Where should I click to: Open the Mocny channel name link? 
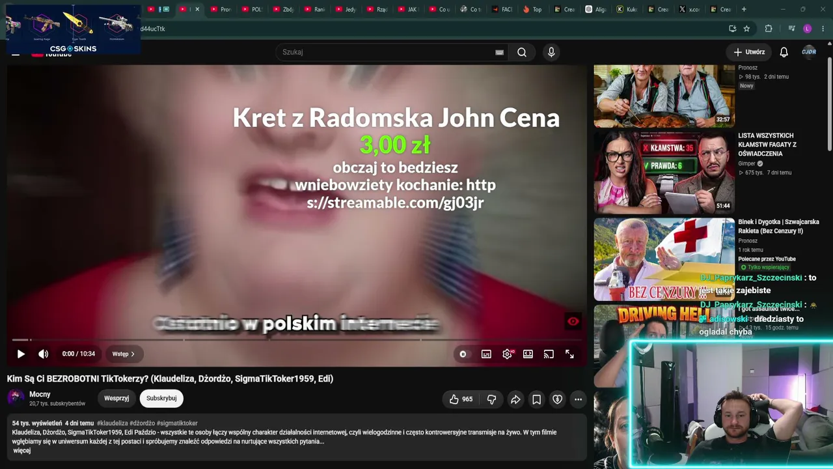pyautogui.click(x=40, y=394)
